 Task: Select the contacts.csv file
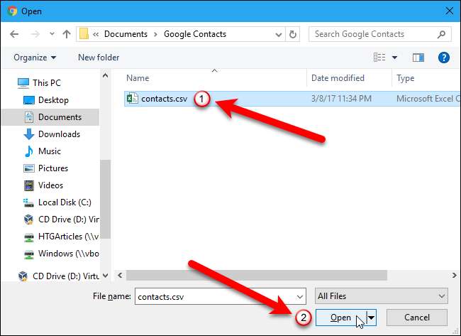point(164,99)
